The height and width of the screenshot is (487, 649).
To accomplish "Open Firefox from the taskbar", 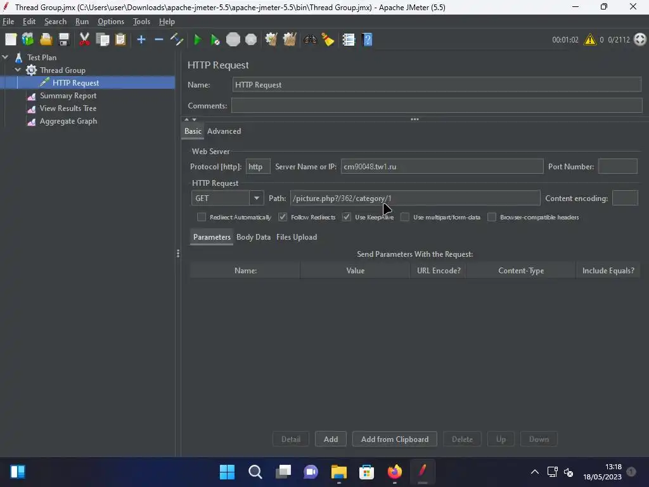I will tap(394, 472).
